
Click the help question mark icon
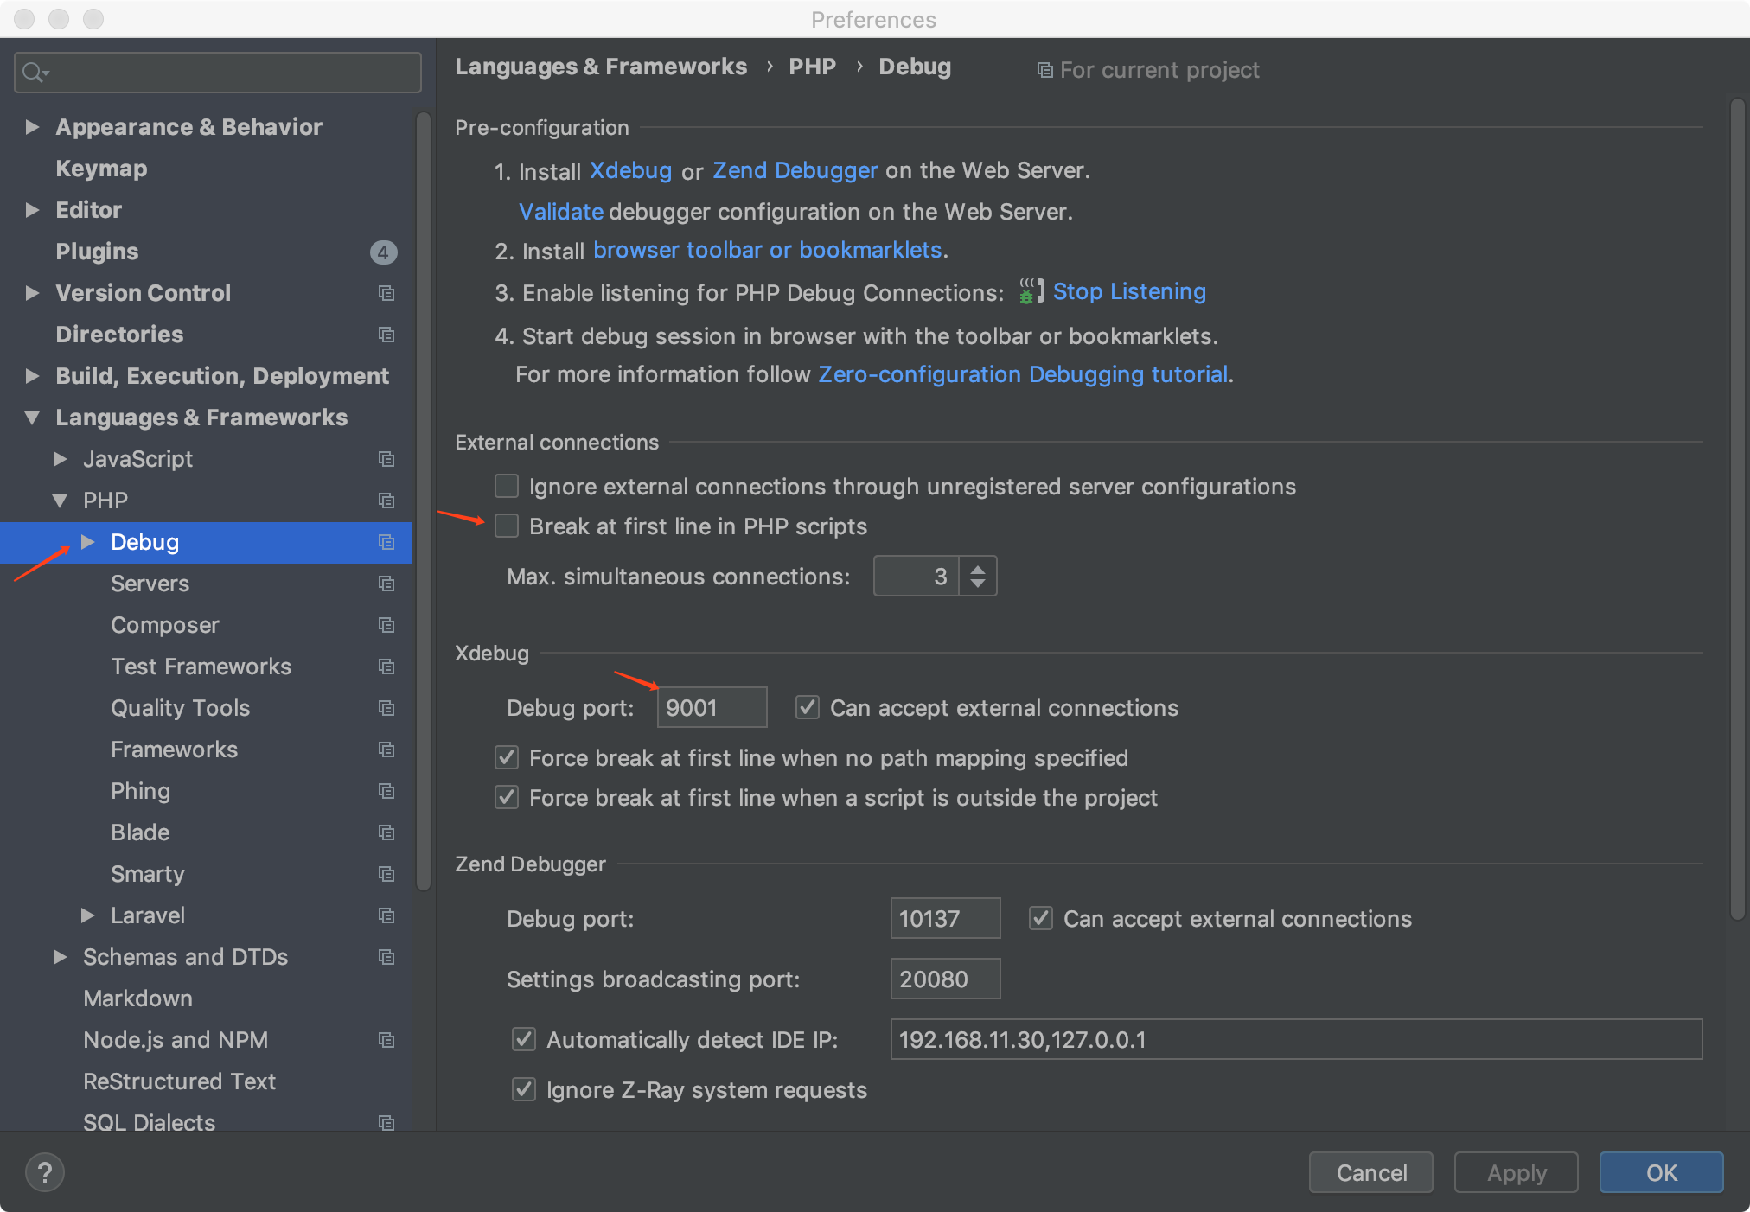45,1172
